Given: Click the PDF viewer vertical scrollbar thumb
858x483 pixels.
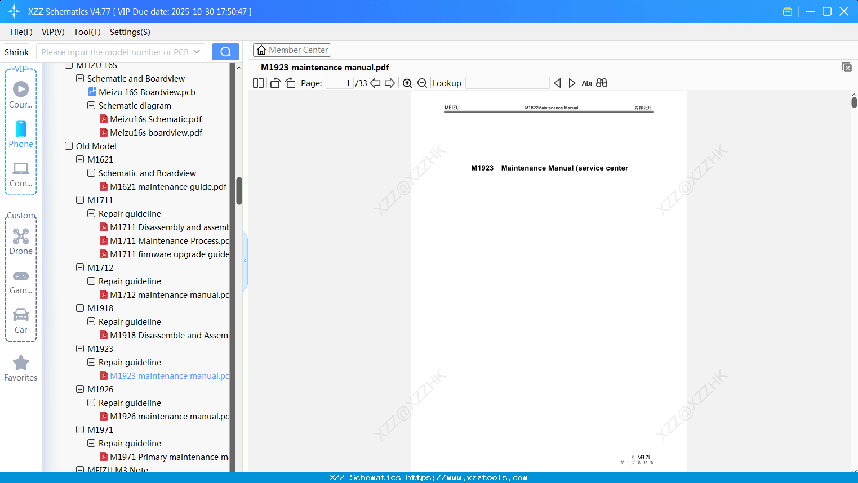Looking at the screenshot, I should pos(854,102).
